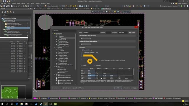Open the first object matches All dropdown

pyautogui.click(x=85, y=39)
